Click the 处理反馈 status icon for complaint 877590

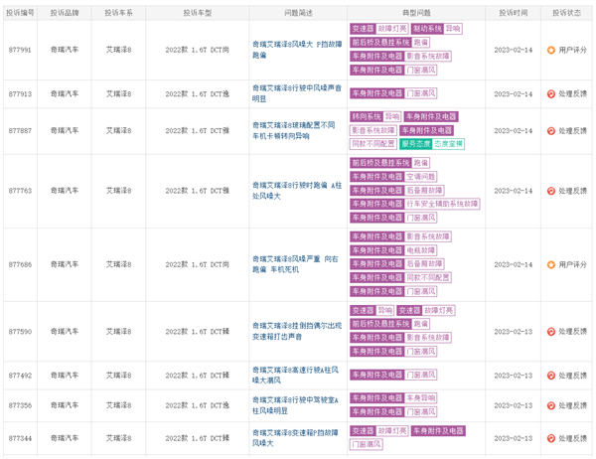click(x=550, y=332)
